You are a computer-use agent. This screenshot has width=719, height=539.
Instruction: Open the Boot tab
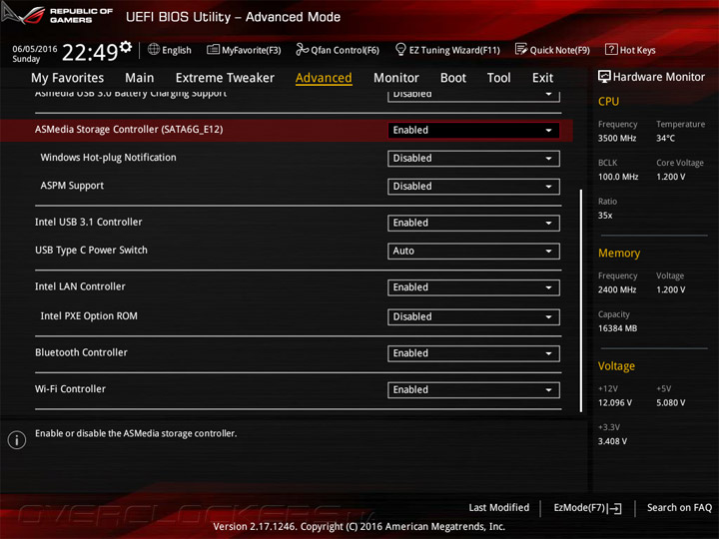(453, 78)
